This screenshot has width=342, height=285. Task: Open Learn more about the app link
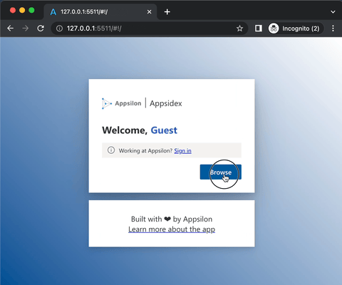tap(172, 229)
